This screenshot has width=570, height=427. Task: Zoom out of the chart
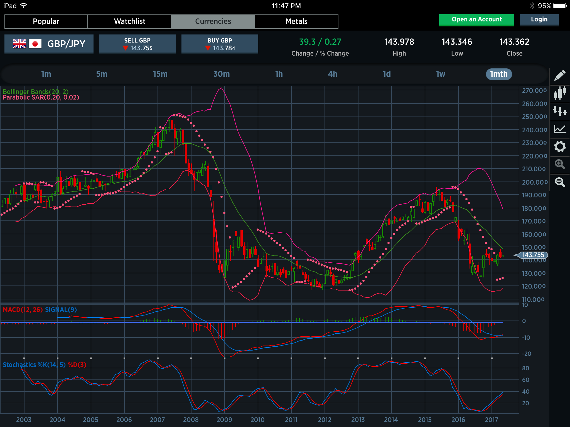560,182
